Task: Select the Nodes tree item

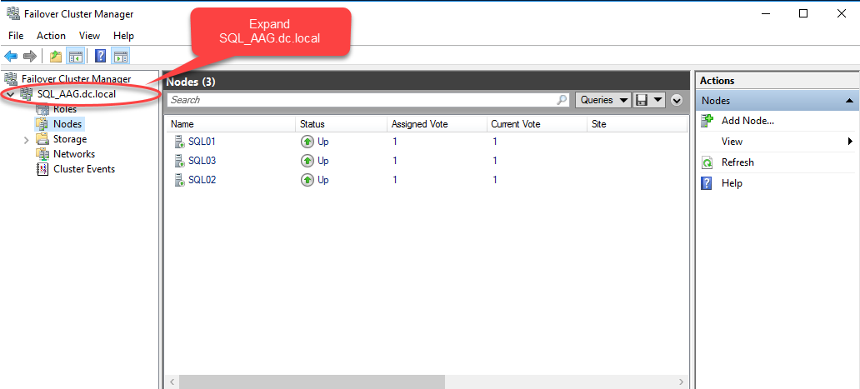Action: coord(67,124)
